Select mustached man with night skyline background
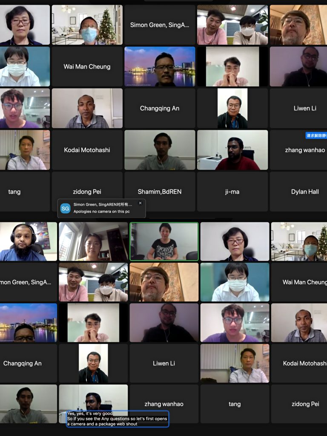This screenshot has width=327, height=436. (160, 66)
